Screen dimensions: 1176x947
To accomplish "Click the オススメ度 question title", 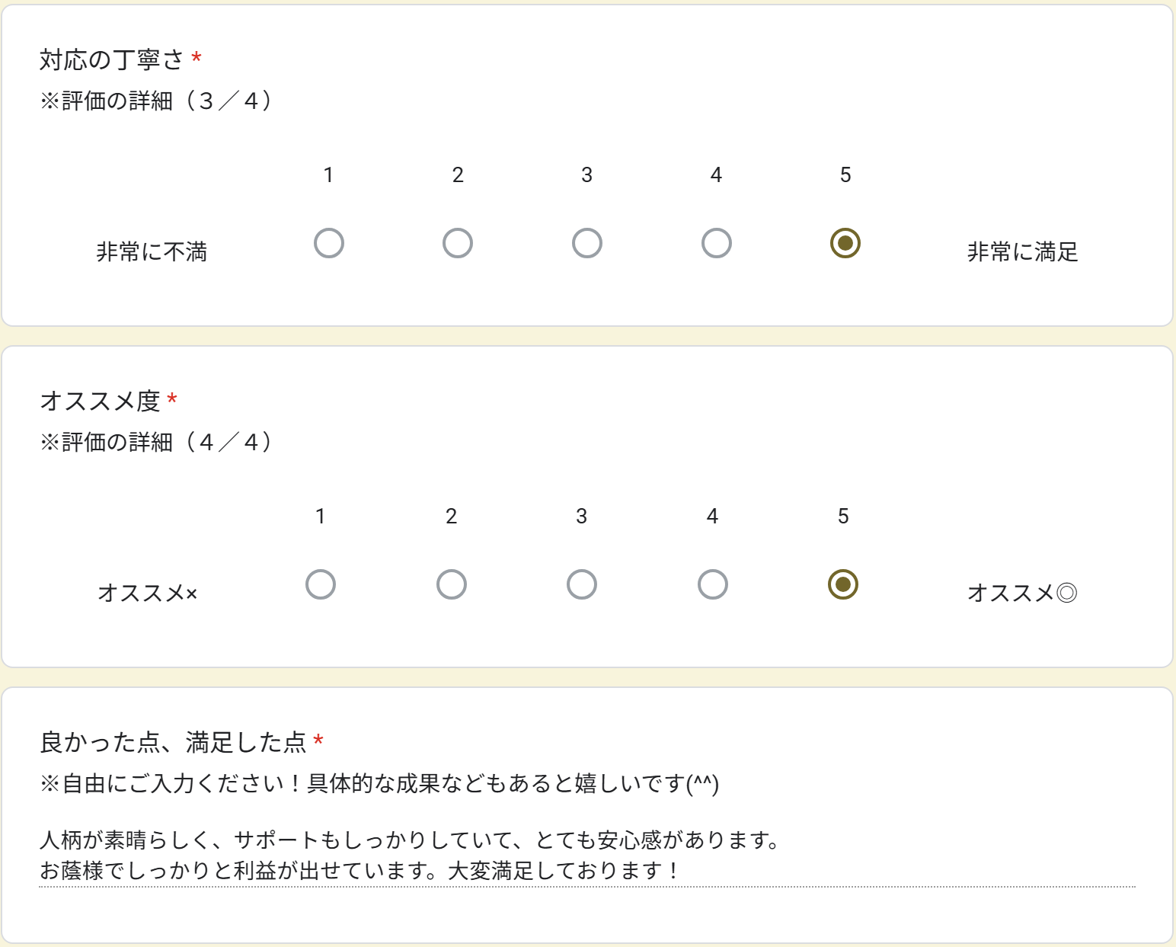I will click(x=101, y=401).
